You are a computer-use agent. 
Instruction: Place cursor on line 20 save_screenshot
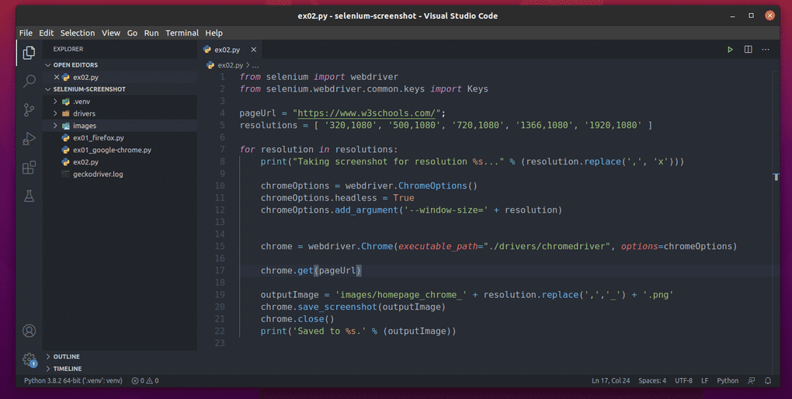(337, 307)
